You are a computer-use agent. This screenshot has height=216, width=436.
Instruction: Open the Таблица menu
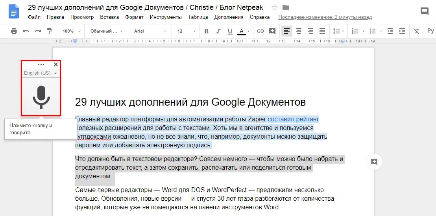198,17
